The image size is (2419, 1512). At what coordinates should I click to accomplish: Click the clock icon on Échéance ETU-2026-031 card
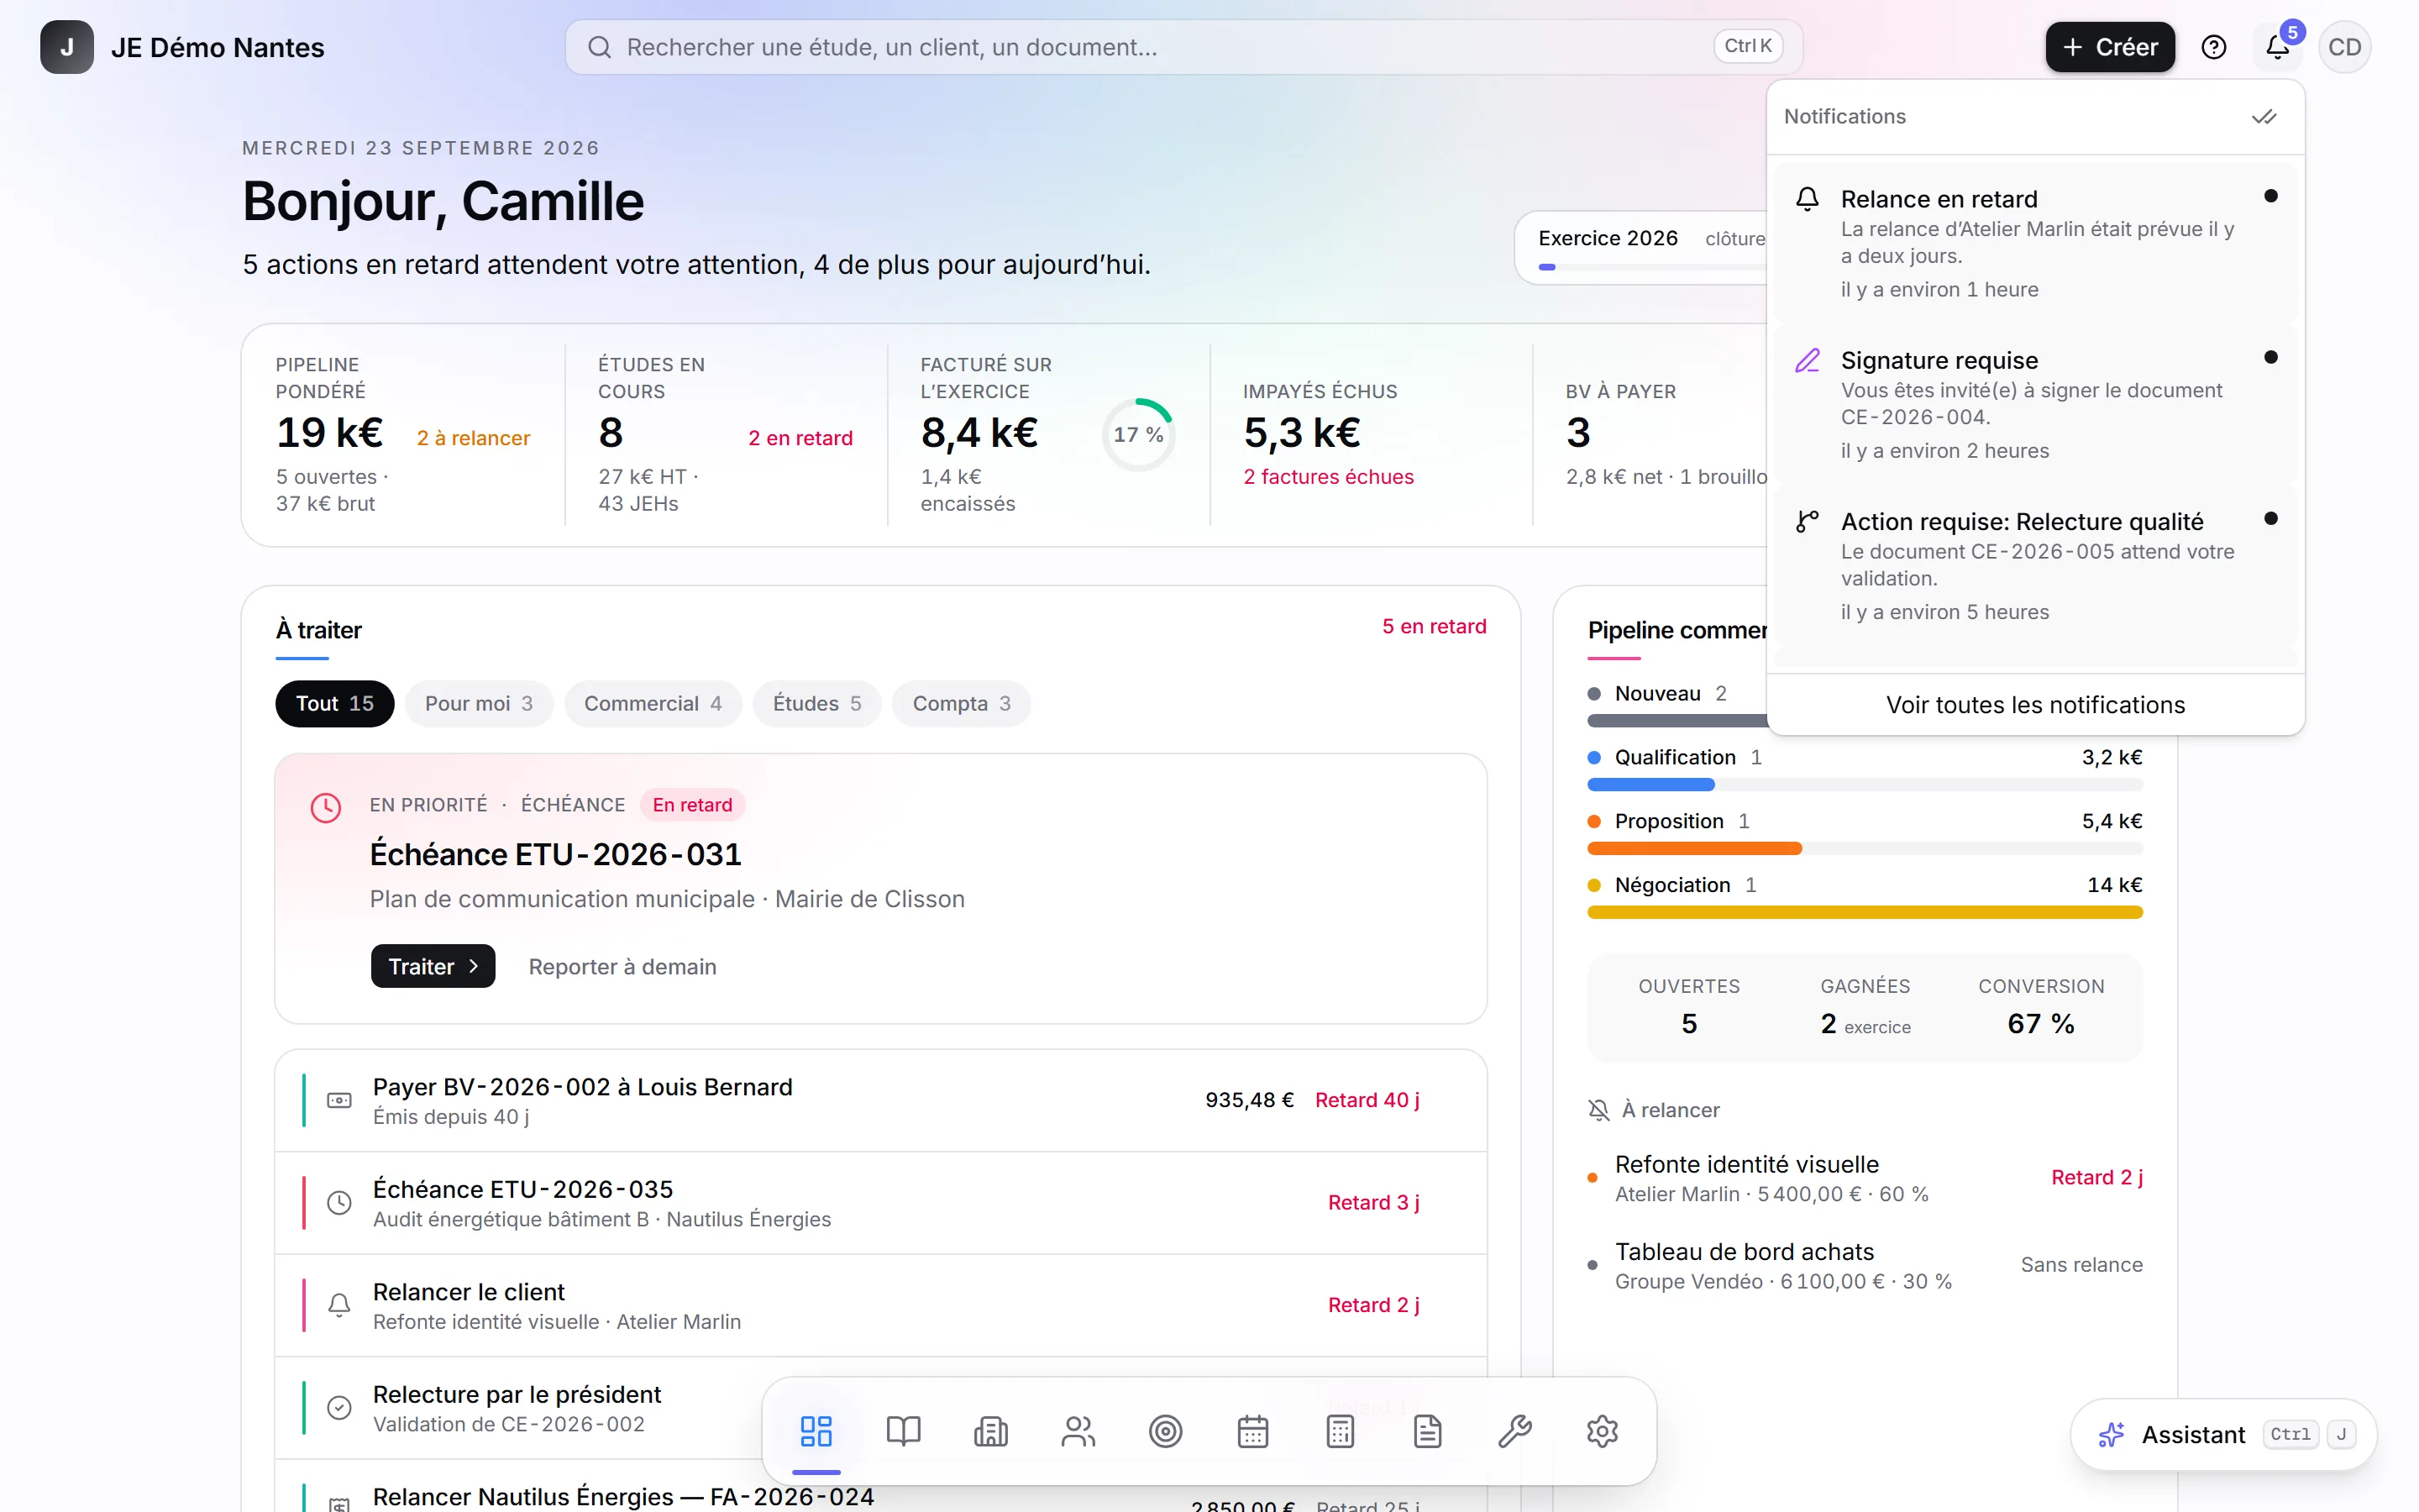pos(326,807)
